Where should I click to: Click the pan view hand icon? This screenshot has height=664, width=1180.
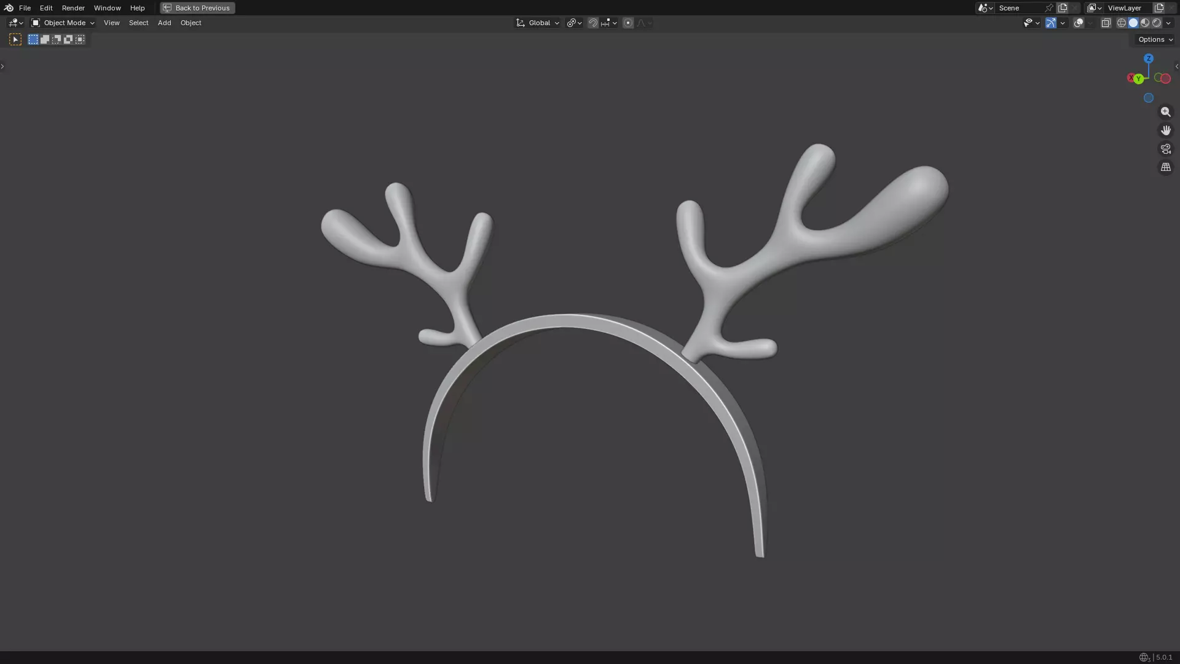(1165, 130)
